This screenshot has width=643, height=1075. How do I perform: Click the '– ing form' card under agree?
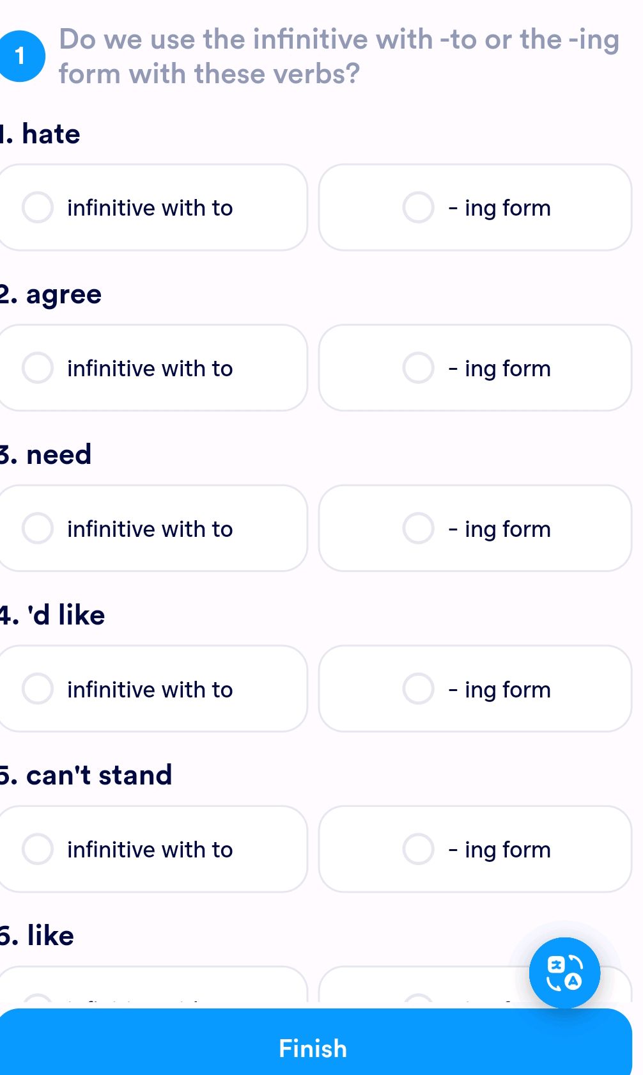[x=476, y=368]
